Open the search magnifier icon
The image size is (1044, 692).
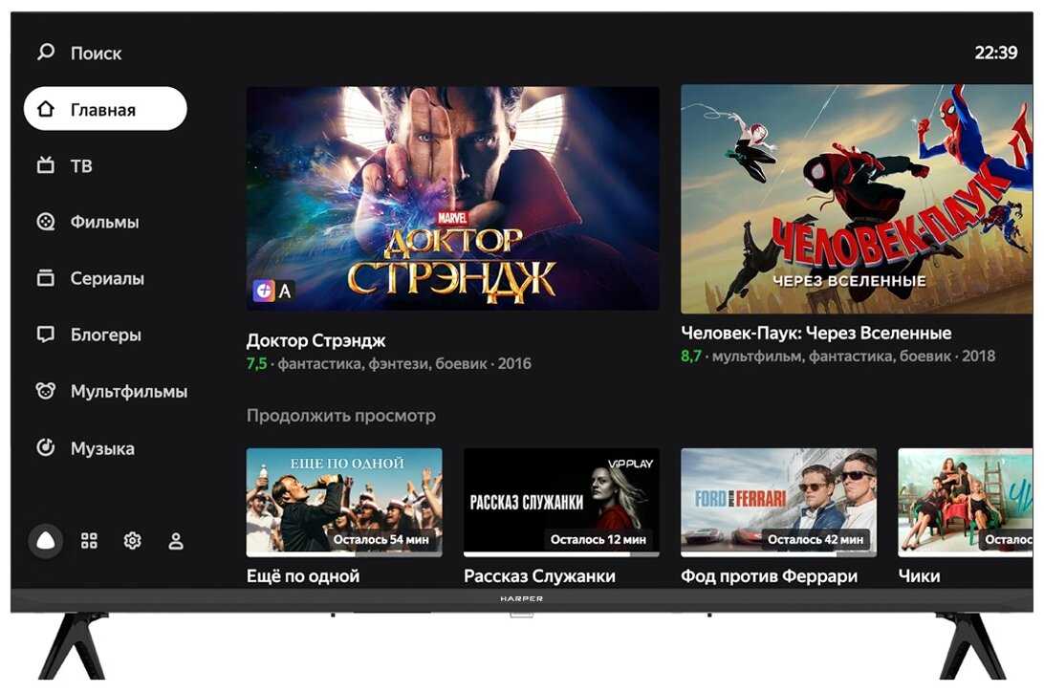[x=46, y=52]
